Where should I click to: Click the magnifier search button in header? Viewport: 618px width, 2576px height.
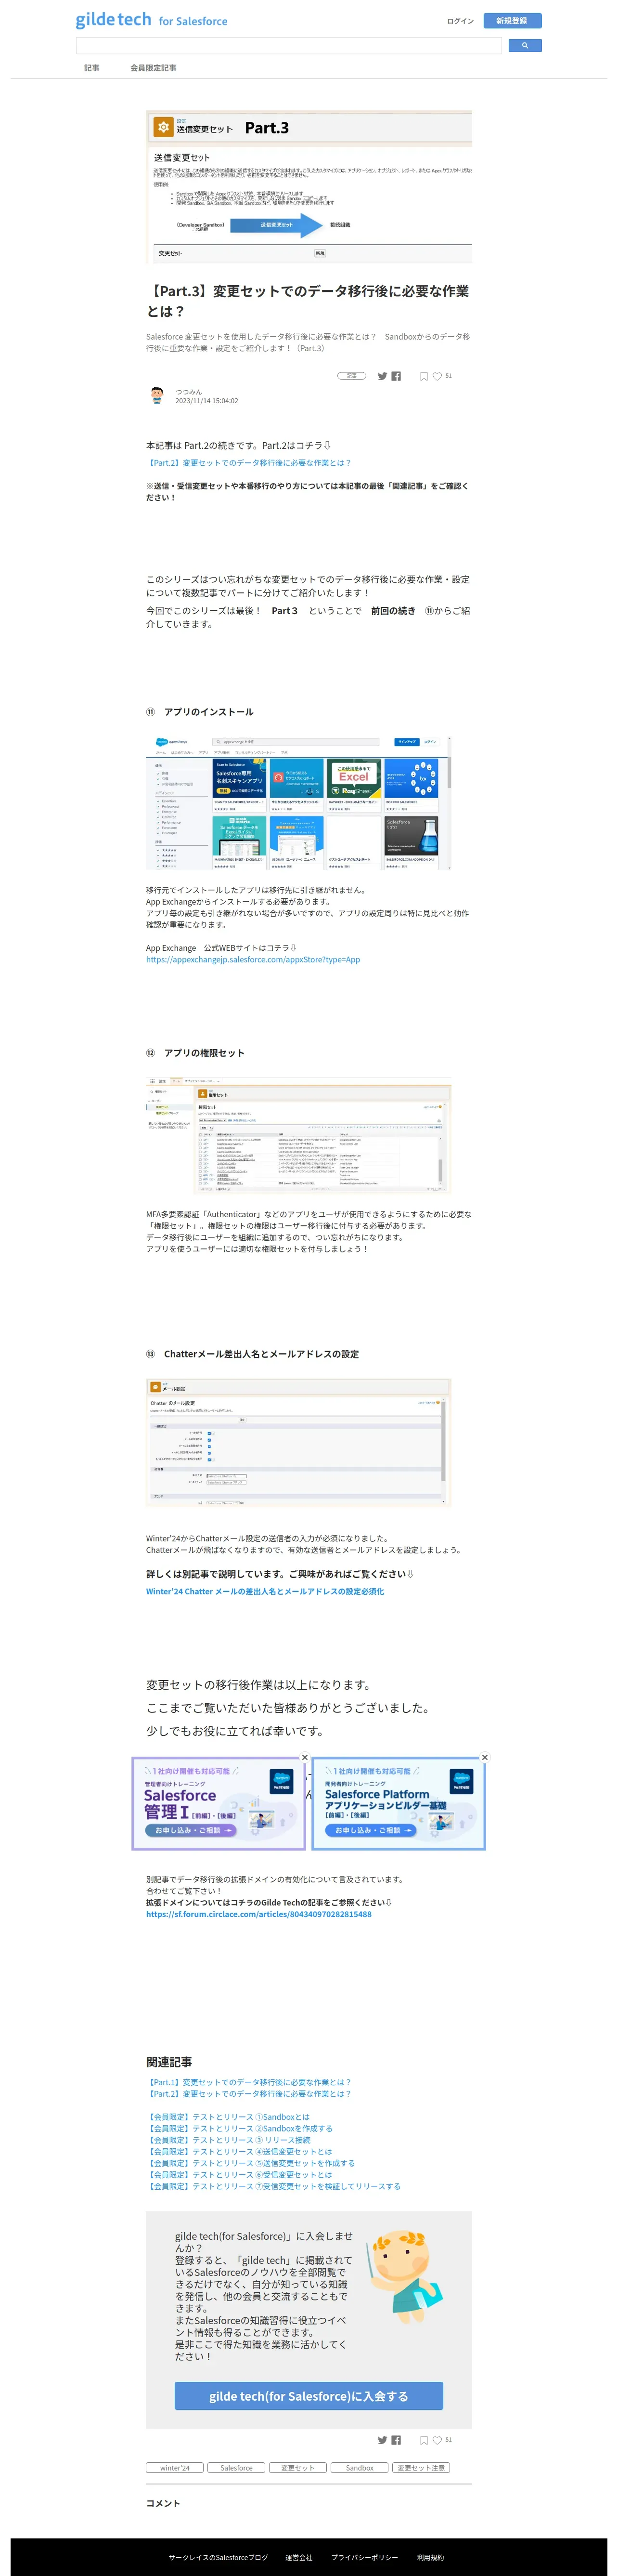point(525,45)
